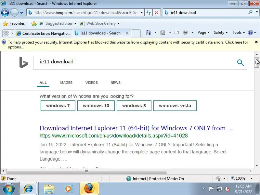
Task: Switch to Certificate Error tab
Action: (44, 33)
